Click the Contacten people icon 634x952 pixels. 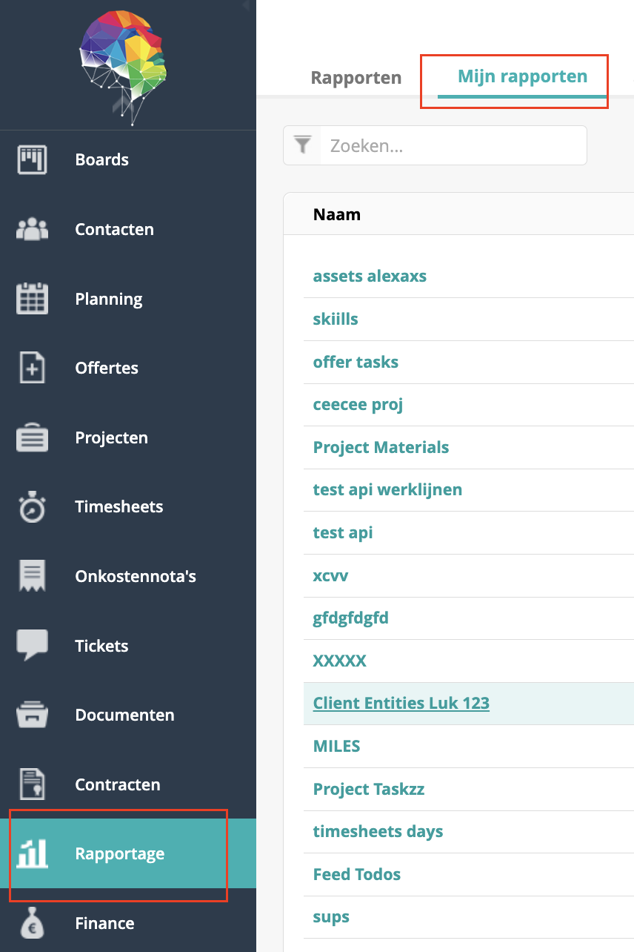pyautogui.click(x=32, y=229)
